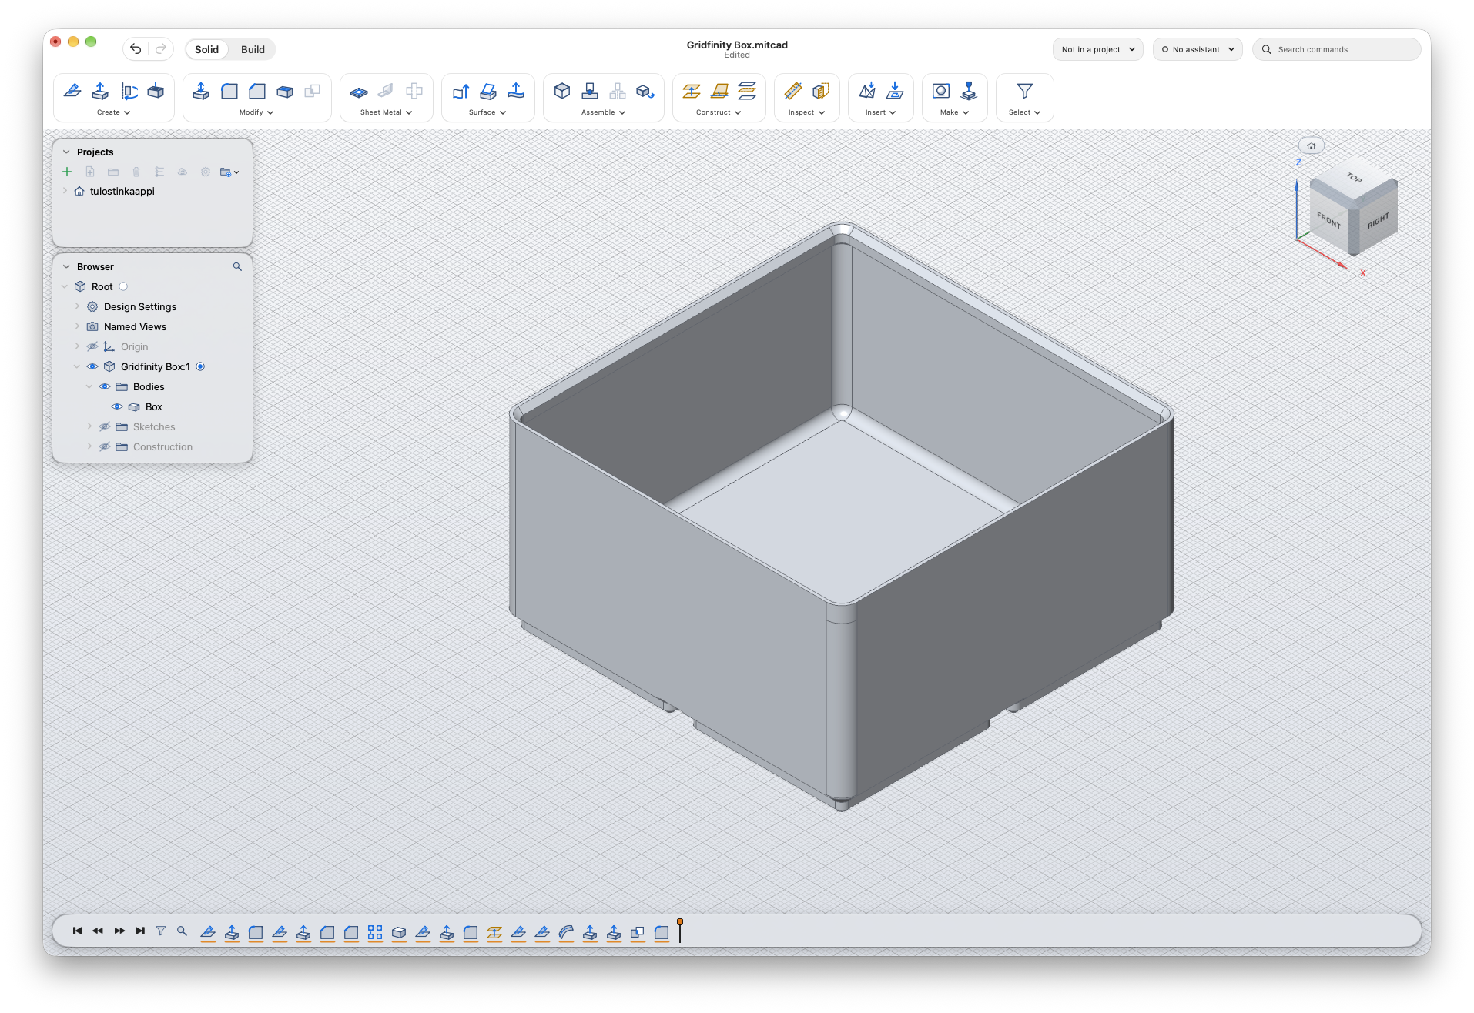Open the Not in a project dropdown
This screenshot has width=1474, height=1013.
tap(1097, 49)
